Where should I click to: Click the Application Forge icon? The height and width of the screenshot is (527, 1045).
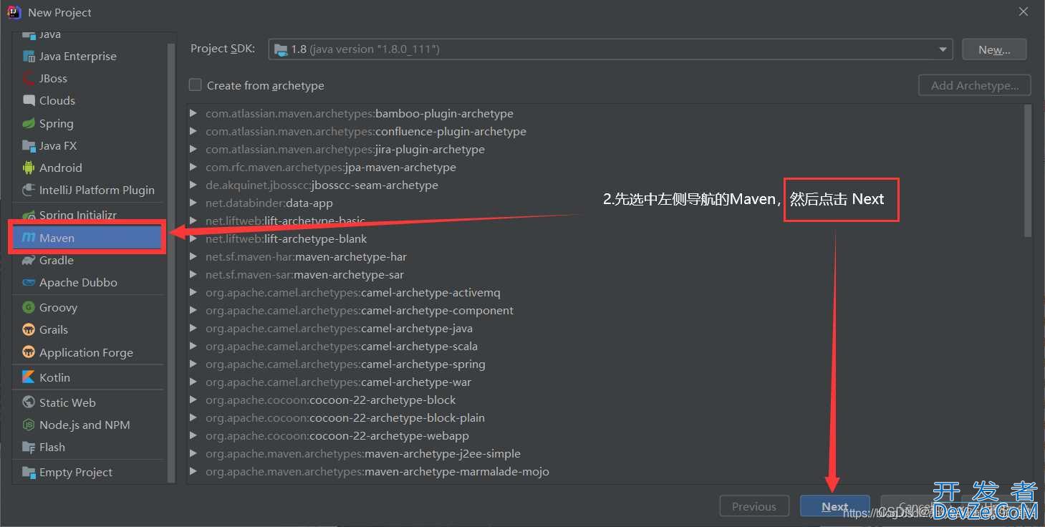(29, 352)
